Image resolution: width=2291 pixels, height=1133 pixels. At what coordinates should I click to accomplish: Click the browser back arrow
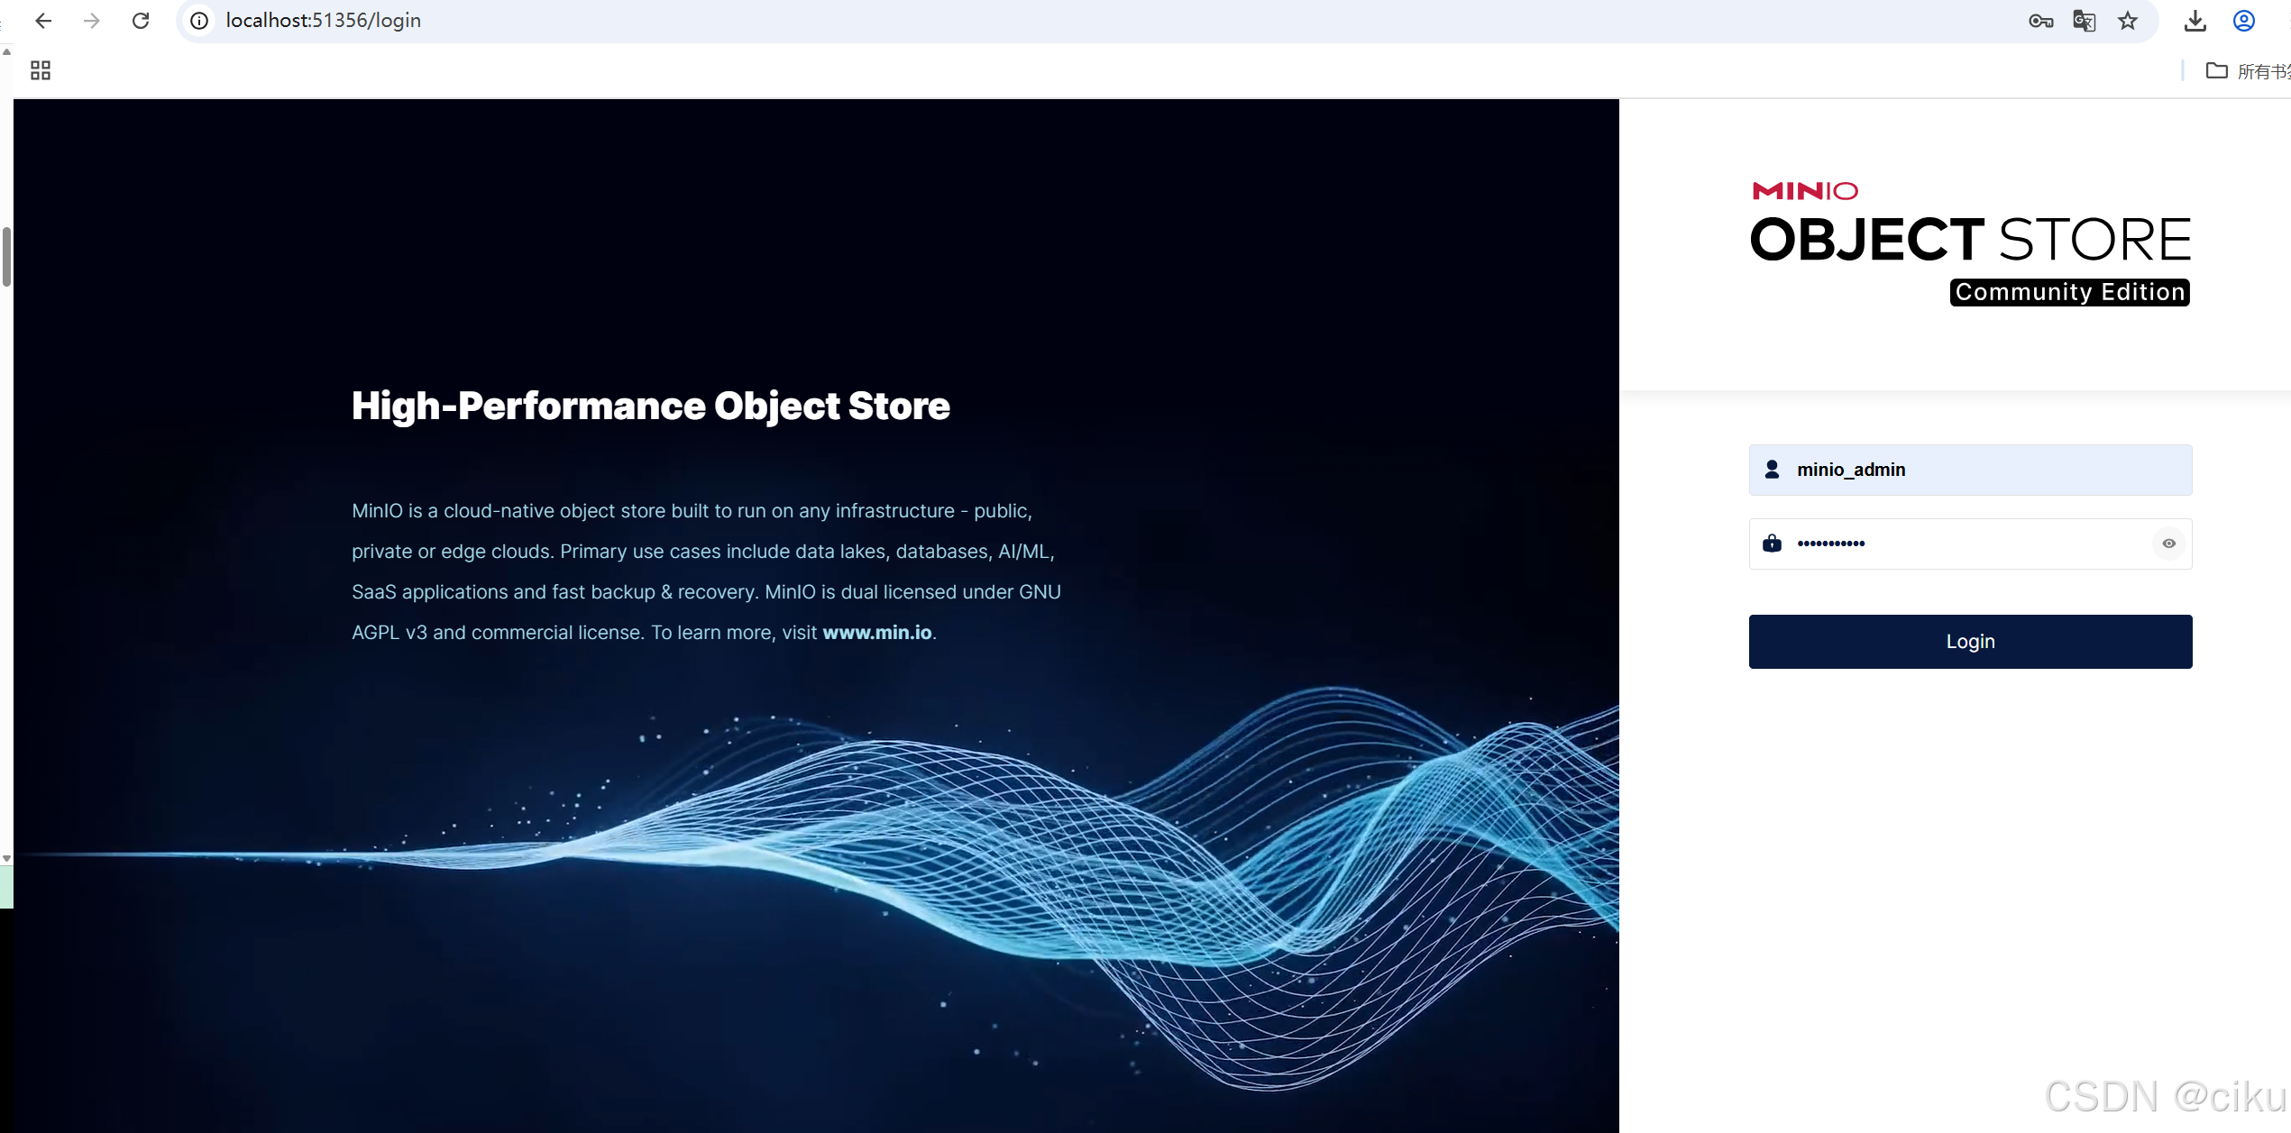[43, 21]
